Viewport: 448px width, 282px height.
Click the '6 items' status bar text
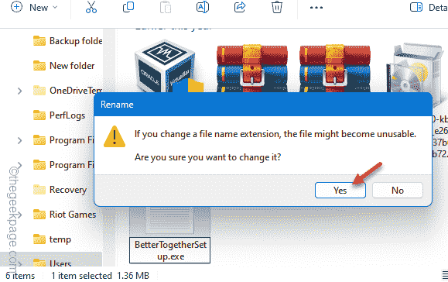(x=20, y=276)
